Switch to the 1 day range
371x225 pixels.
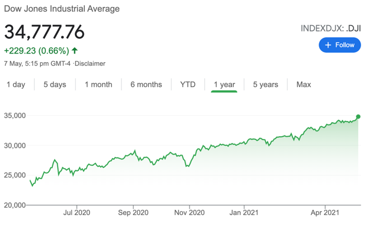[16, 84]
